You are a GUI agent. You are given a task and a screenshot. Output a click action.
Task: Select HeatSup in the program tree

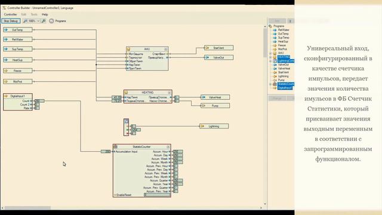(283, 42)
